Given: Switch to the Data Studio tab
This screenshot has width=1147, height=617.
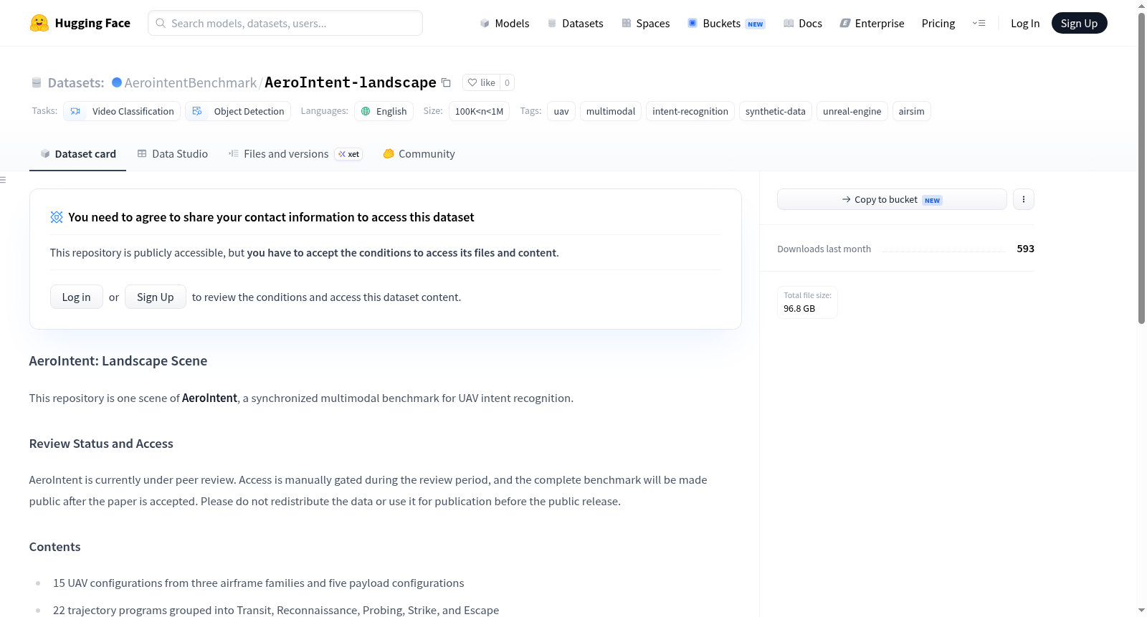Looking at the screenshot, I should tap(173, 154).
